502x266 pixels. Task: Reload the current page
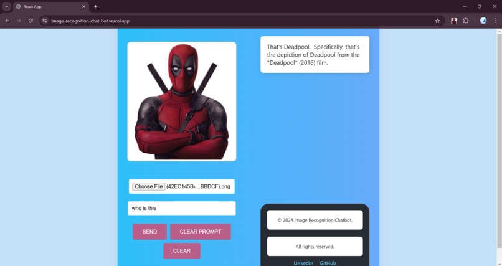31,21
